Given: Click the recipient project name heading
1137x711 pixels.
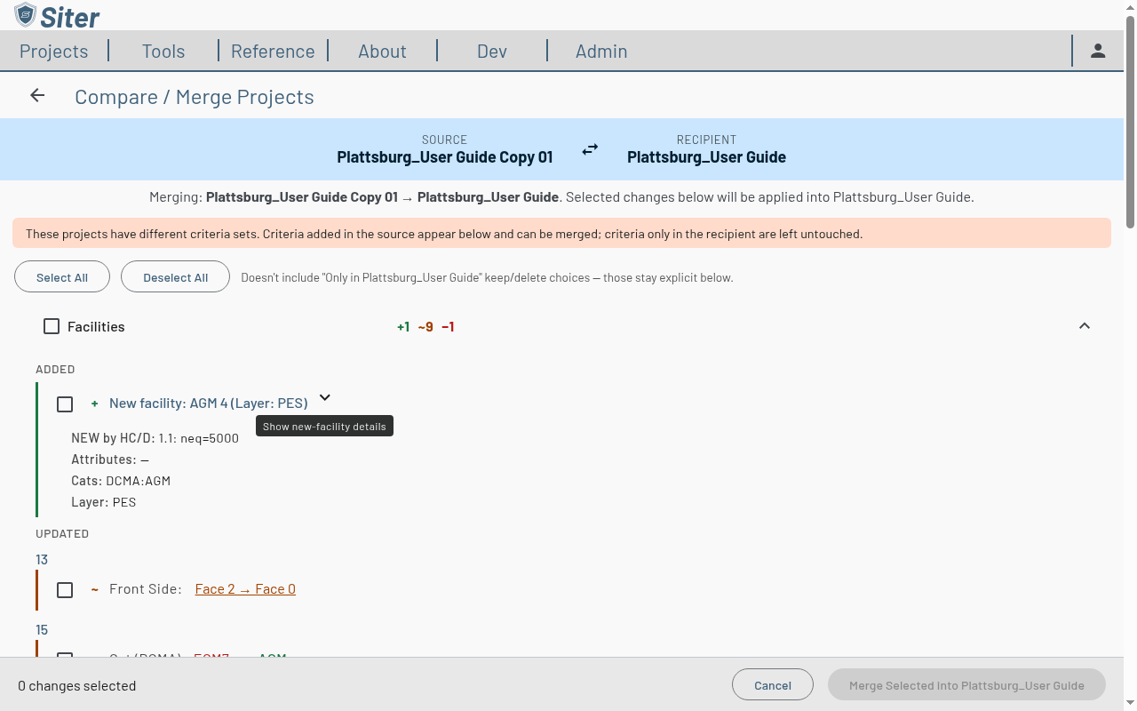Looking at the screenshot, I should 706,157.
